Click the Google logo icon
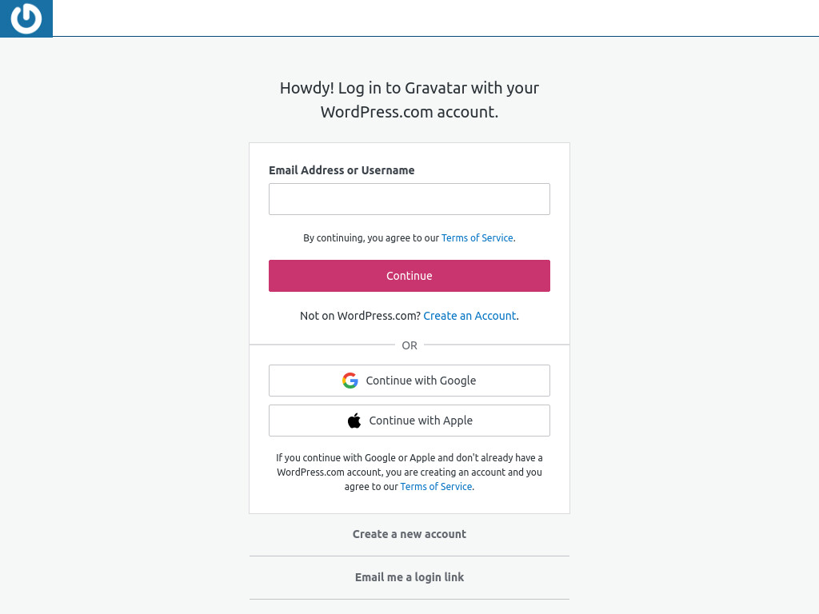 point(350,381)
